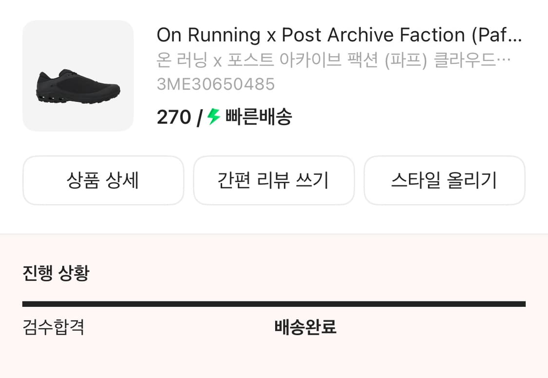
Task: Click the 상품 상세 button
Action: tap(103, 180)
